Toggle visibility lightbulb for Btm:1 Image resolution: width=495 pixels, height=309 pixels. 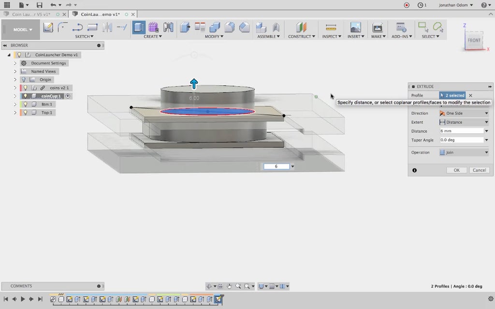25,104
